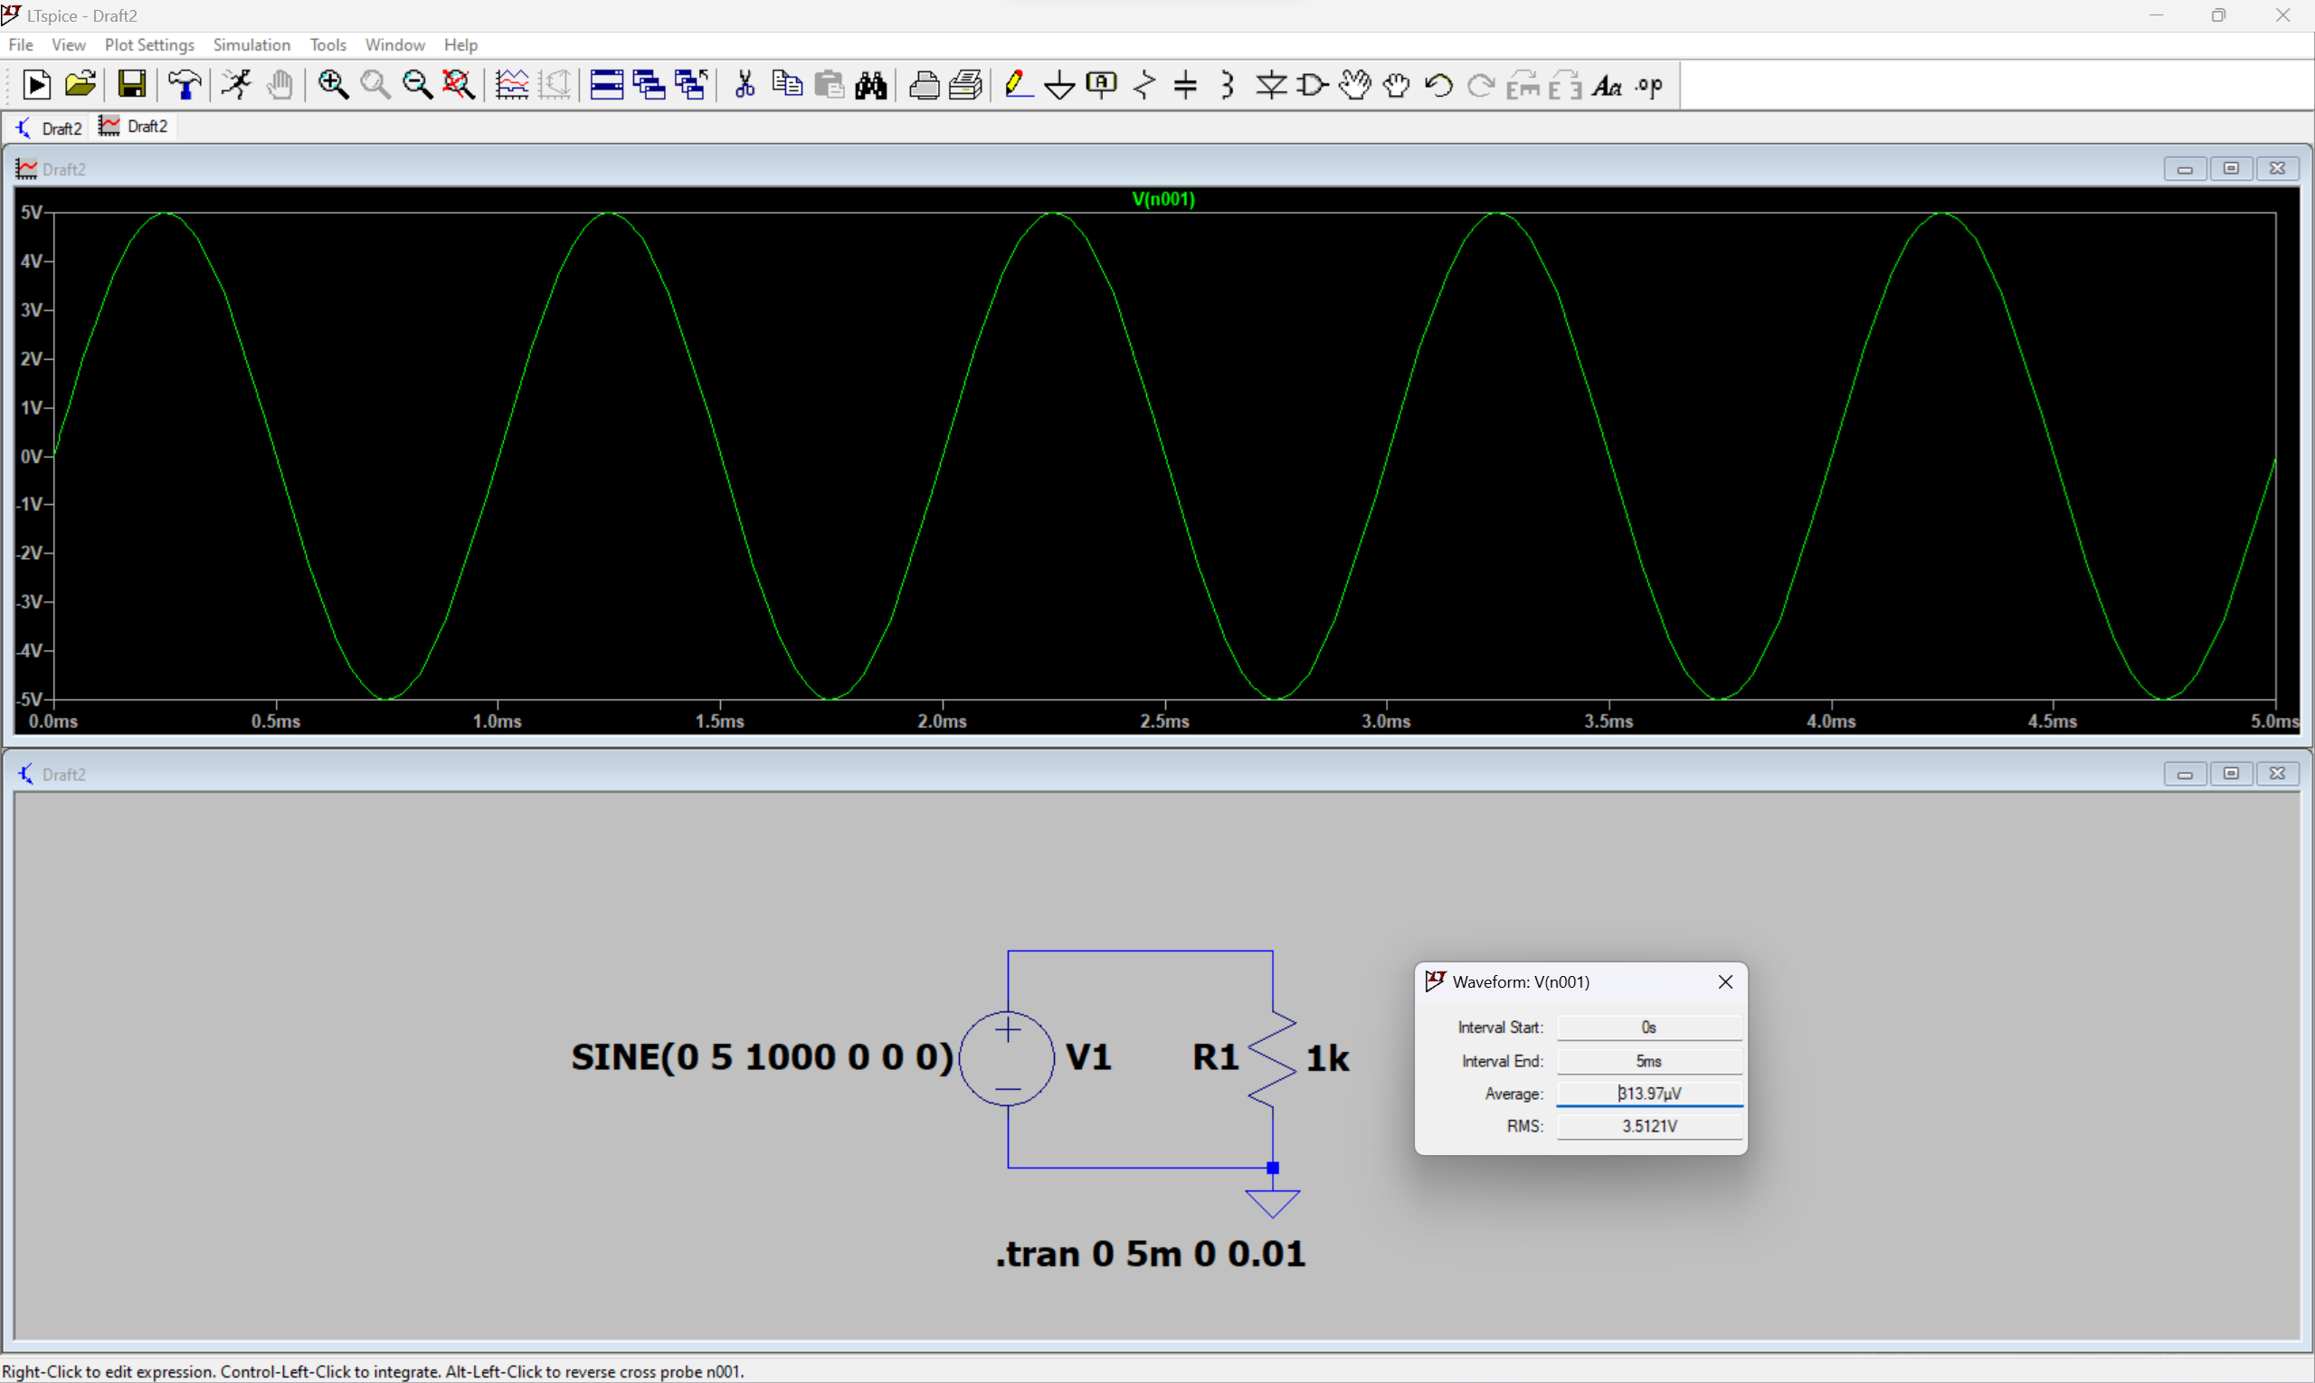Click the Zoom In magnifier icon
The width and height of the screenshot is (2315, 1383).
tap(333, 85)
